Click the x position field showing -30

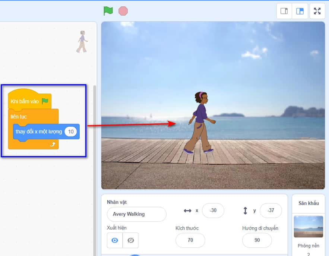click(213, 211)
